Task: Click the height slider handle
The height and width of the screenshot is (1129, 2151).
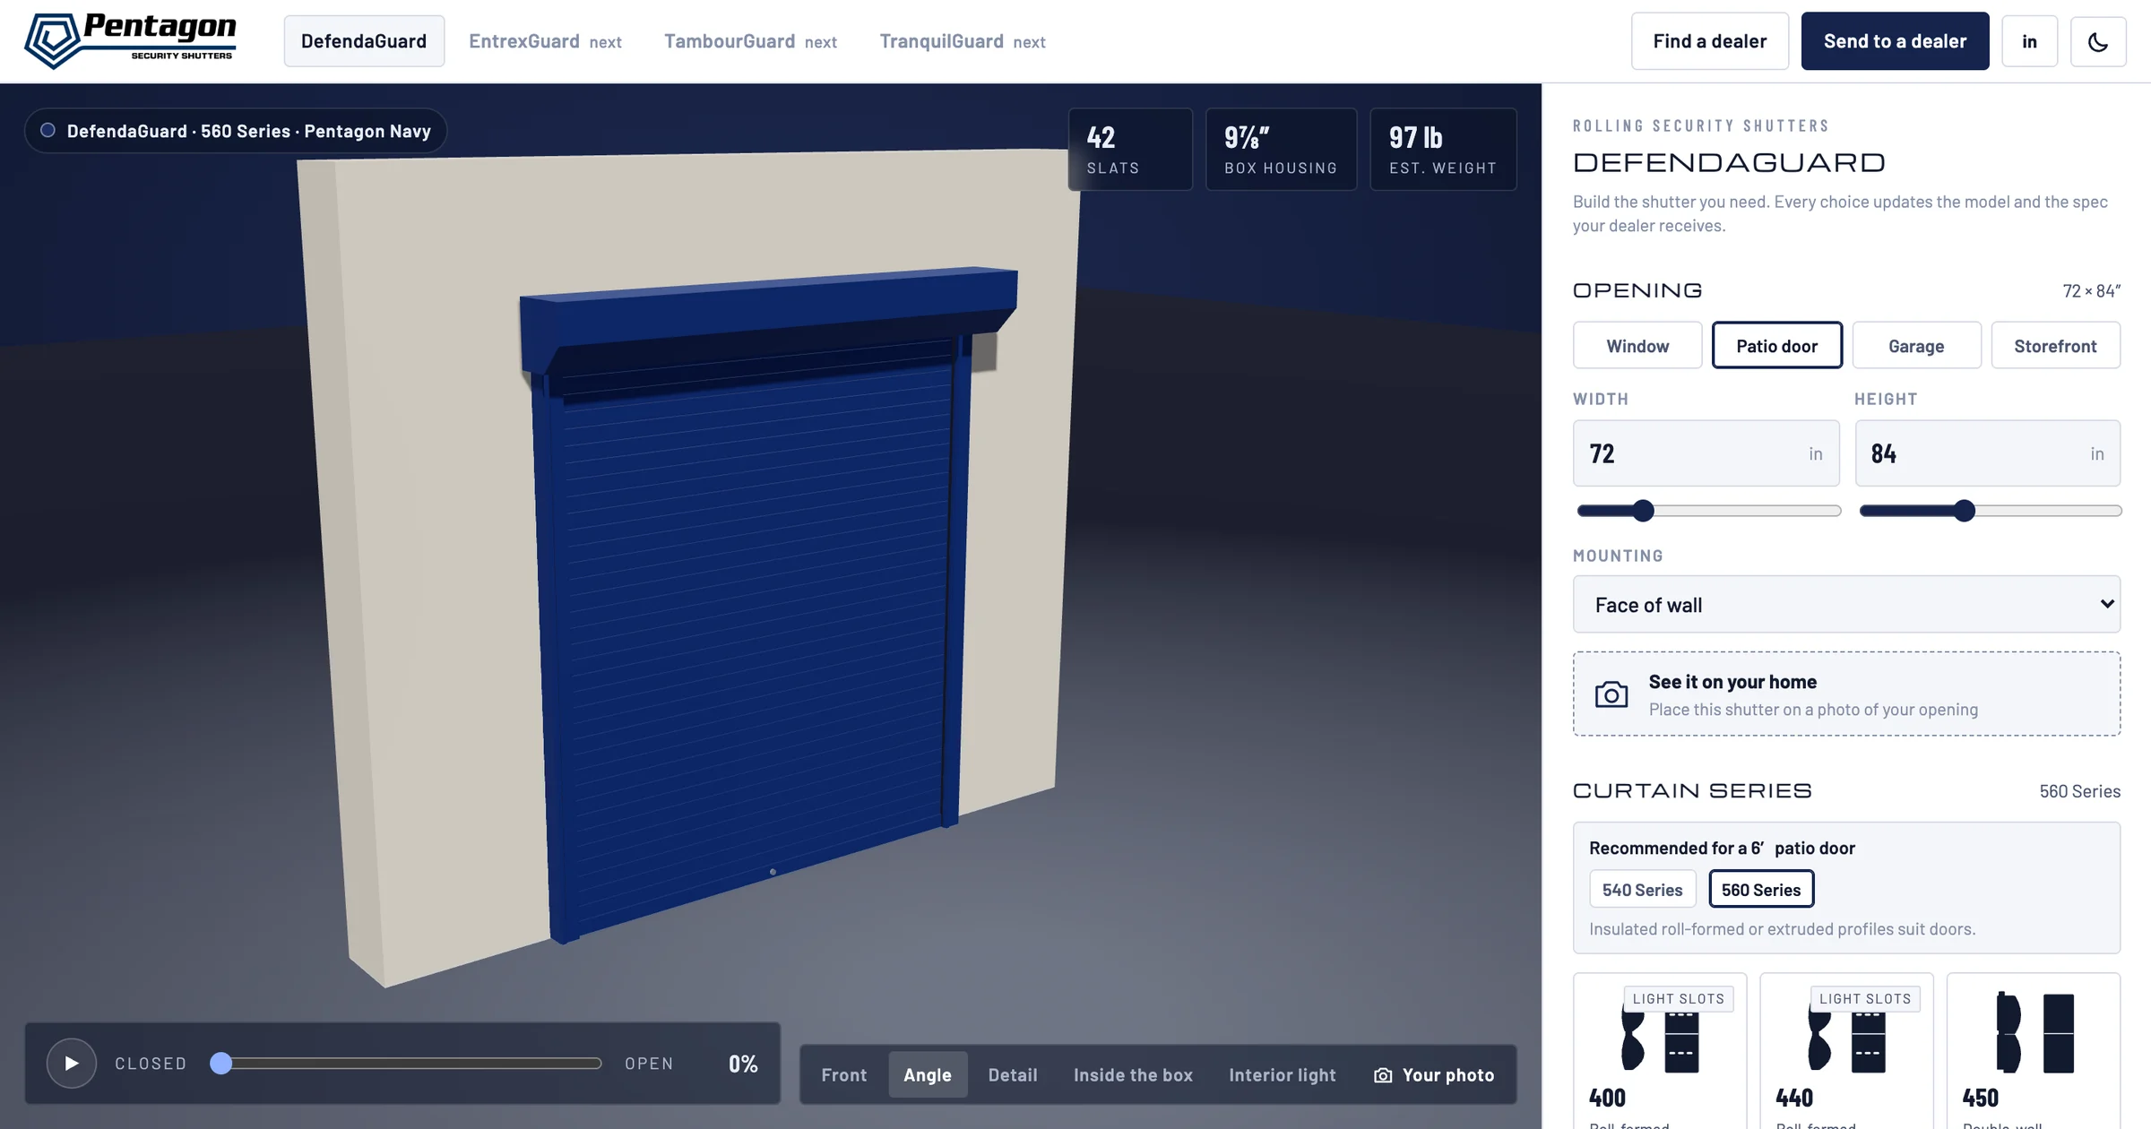Action: click(x=1965, y=511)
